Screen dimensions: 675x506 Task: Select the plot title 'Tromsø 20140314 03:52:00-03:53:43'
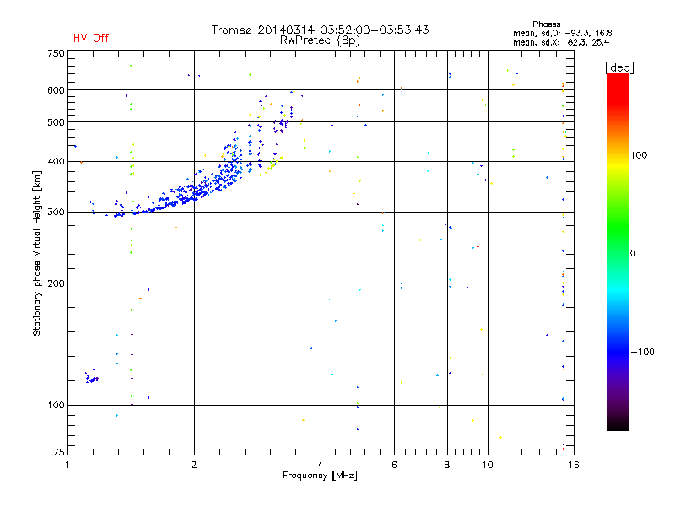pyautogui.click(x=320, y=30)
